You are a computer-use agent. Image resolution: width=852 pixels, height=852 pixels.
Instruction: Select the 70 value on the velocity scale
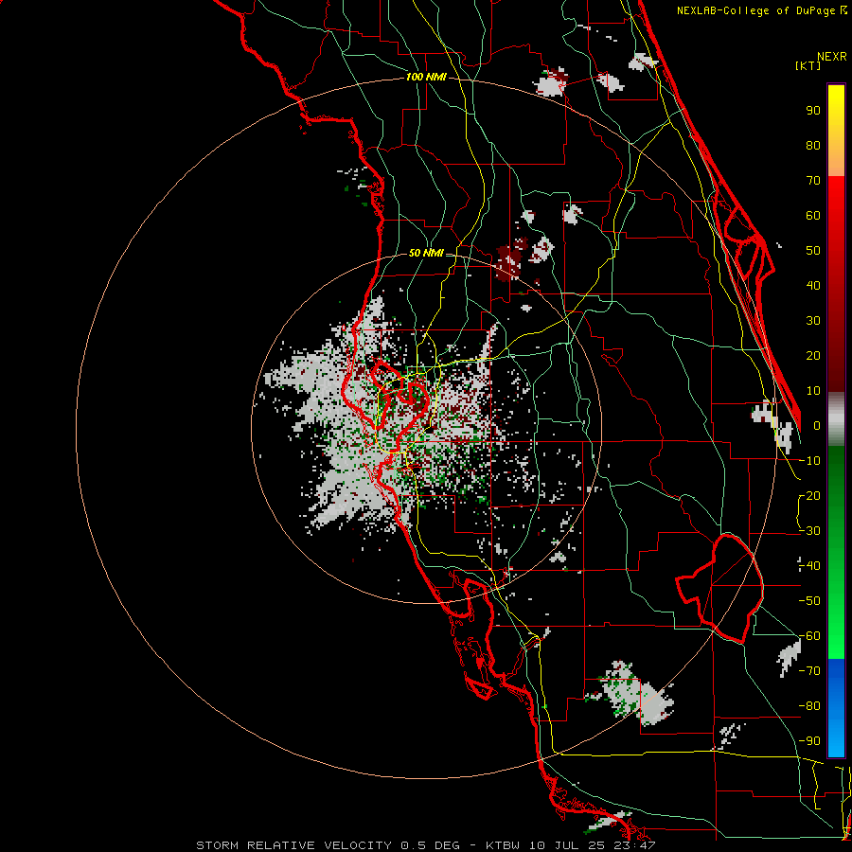coord(813,181)
